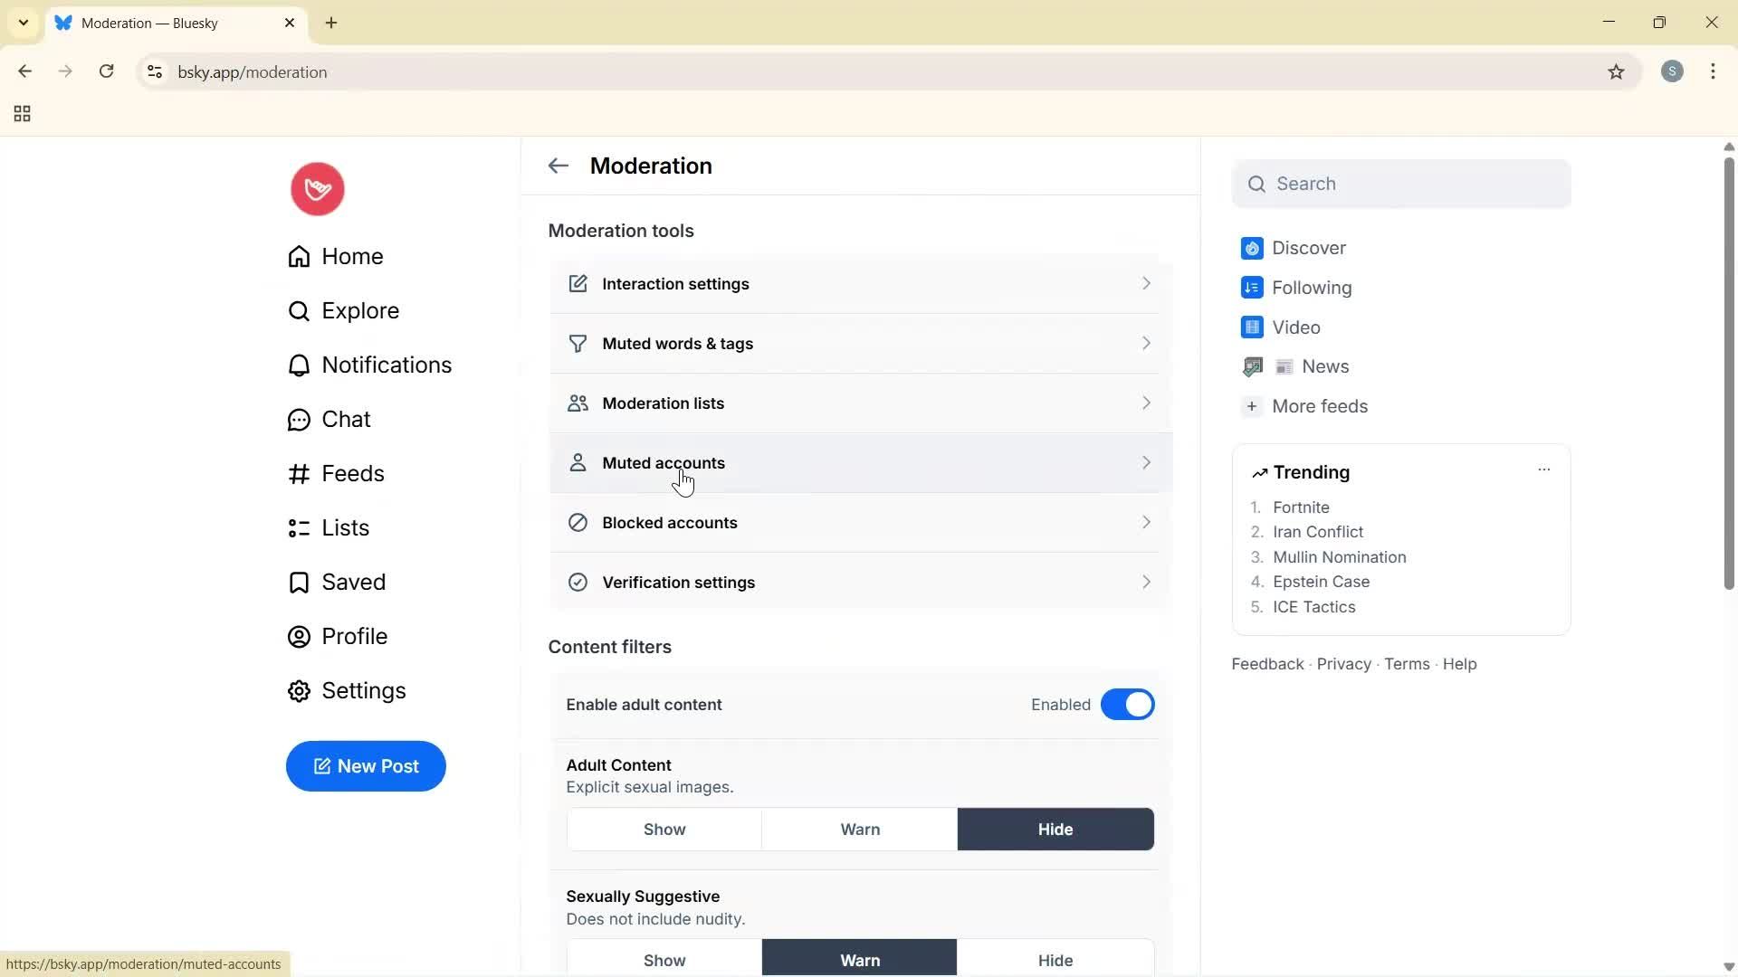Screen dimensions: 1738x977
Task: Disable the Enable adult content toggle
Action: [1127, 704]
